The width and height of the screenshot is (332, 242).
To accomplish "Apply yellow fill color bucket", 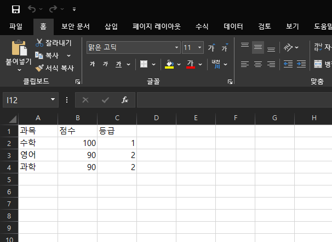I will coord(169,64).
